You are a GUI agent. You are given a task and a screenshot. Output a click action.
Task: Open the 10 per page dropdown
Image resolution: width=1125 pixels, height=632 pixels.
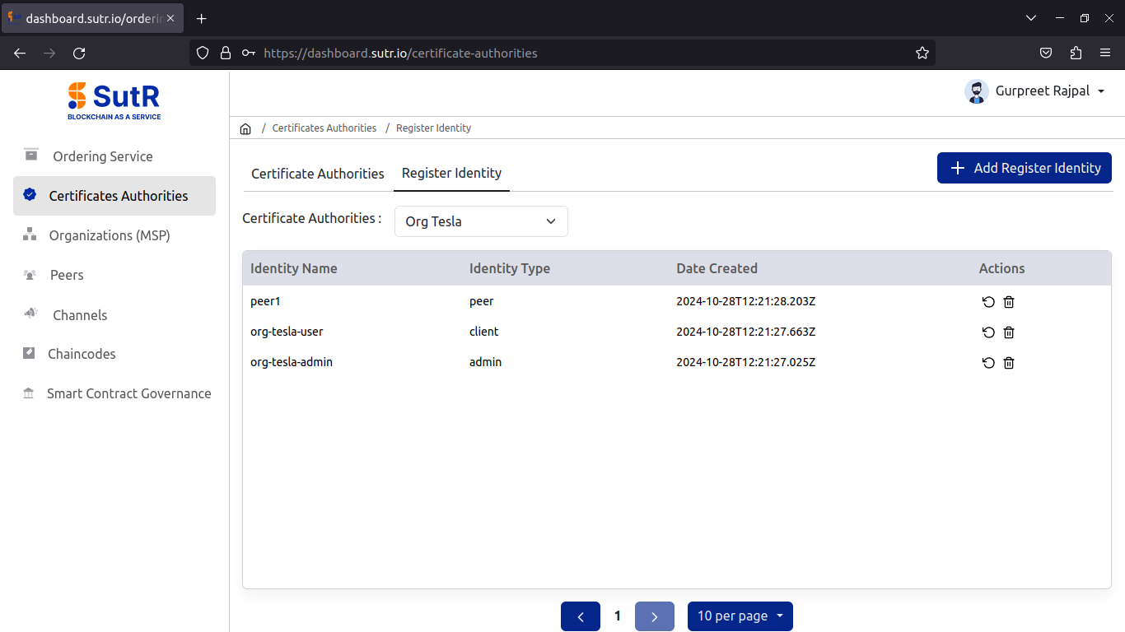[x=740, y=616]
